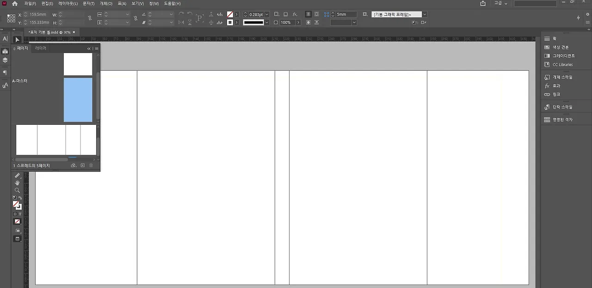The image size is (592, 288).
Task: Open the 보기(V) menu
Action: [138, 3]
